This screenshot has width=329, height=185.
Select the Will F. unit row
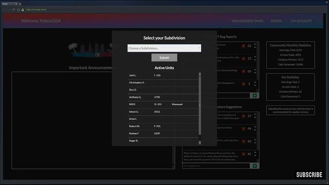tap(163, 104)
